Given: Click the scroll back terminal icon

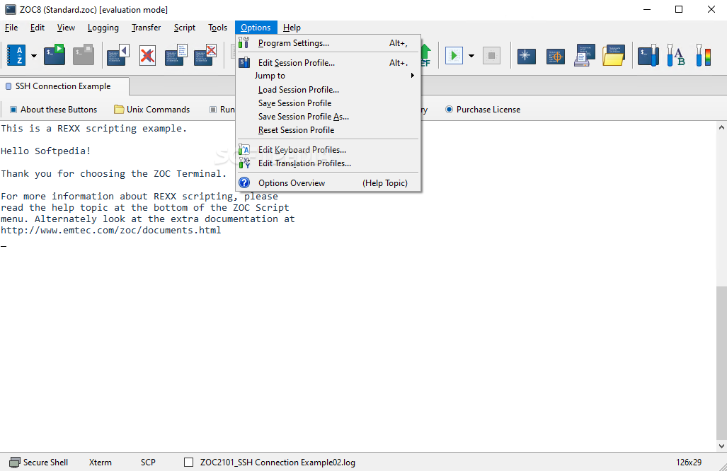Looking at the screenshot, I should pyautogui.click(x=118, y=55).
